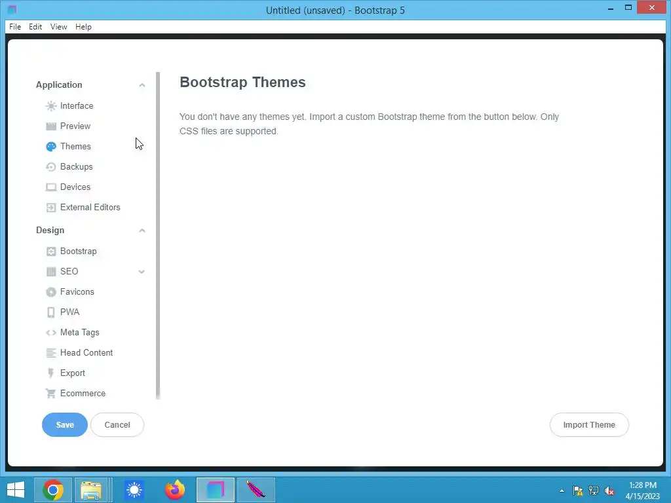Select the Head Content label
The width and height of the screenshot is (671, 503).
point(86,353)
